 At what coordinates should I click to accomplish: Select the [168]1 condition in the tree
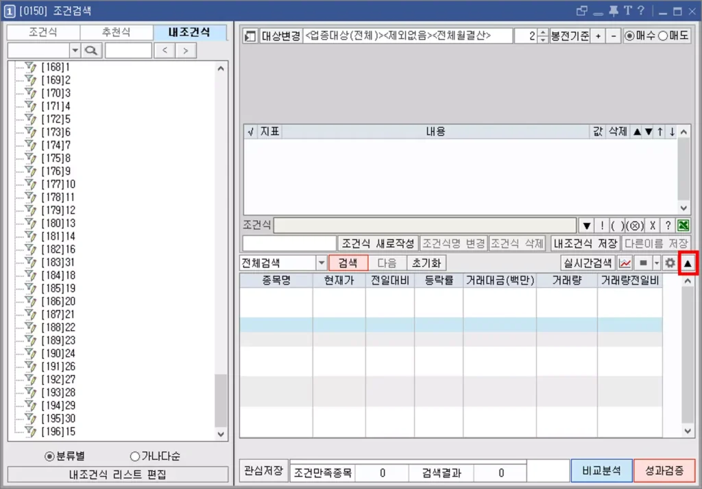pos(56,67)
